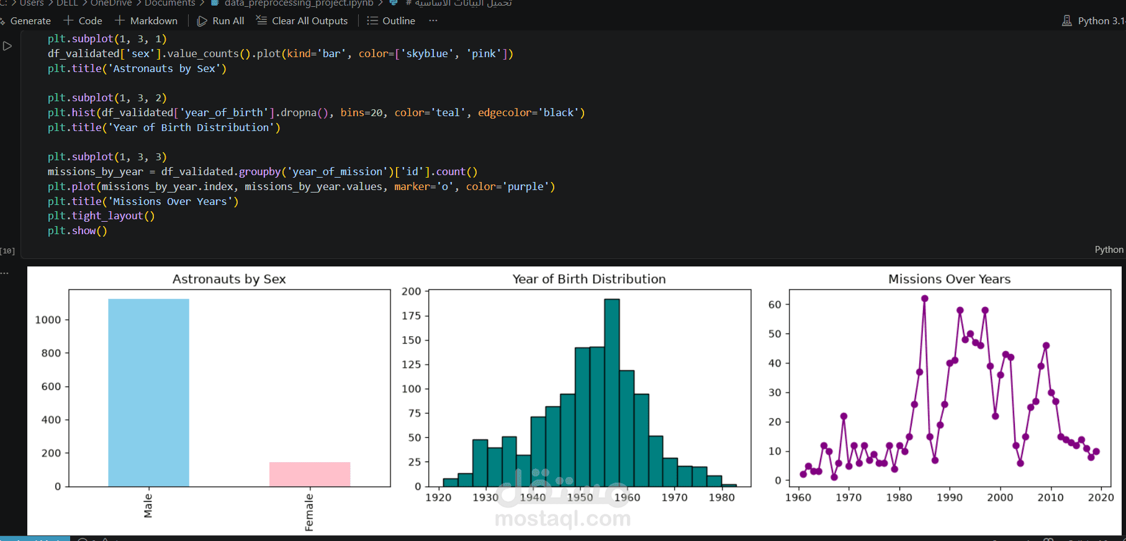Screen dimensions: 1126x541
Task: Click the Run All play icon
Action: tap(202, 20)
